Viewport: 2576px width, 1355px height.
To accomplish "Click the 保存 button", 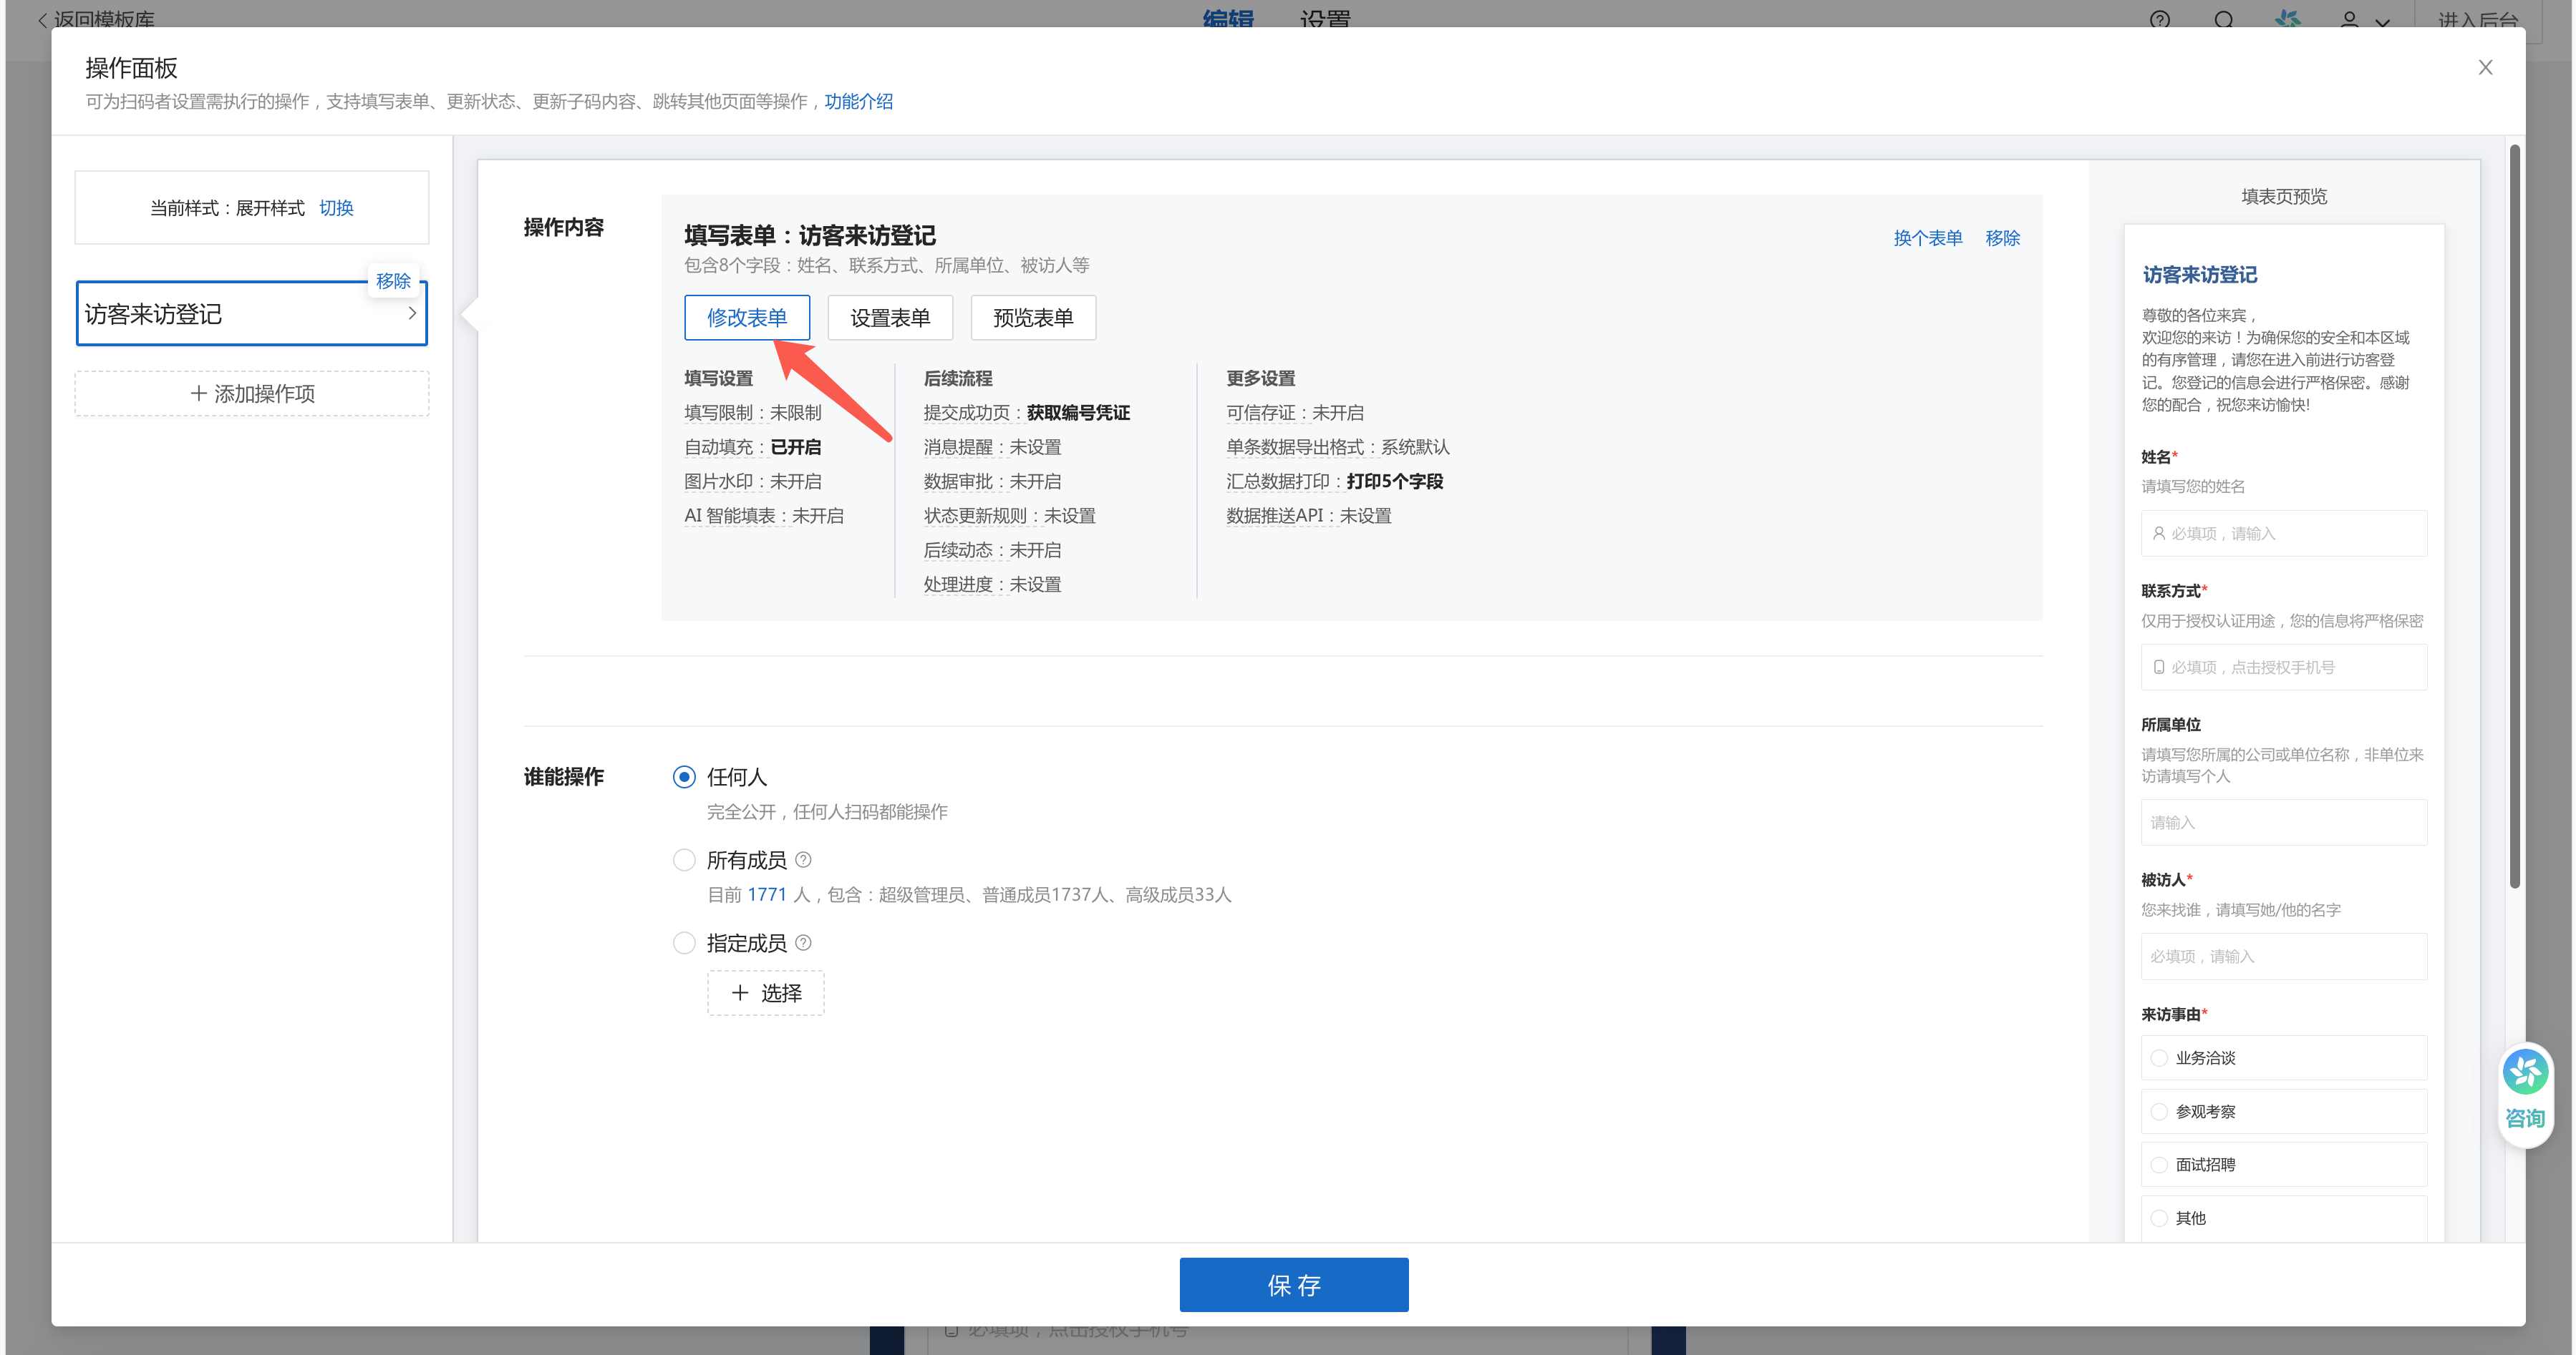I will tap(1294, 1285).
